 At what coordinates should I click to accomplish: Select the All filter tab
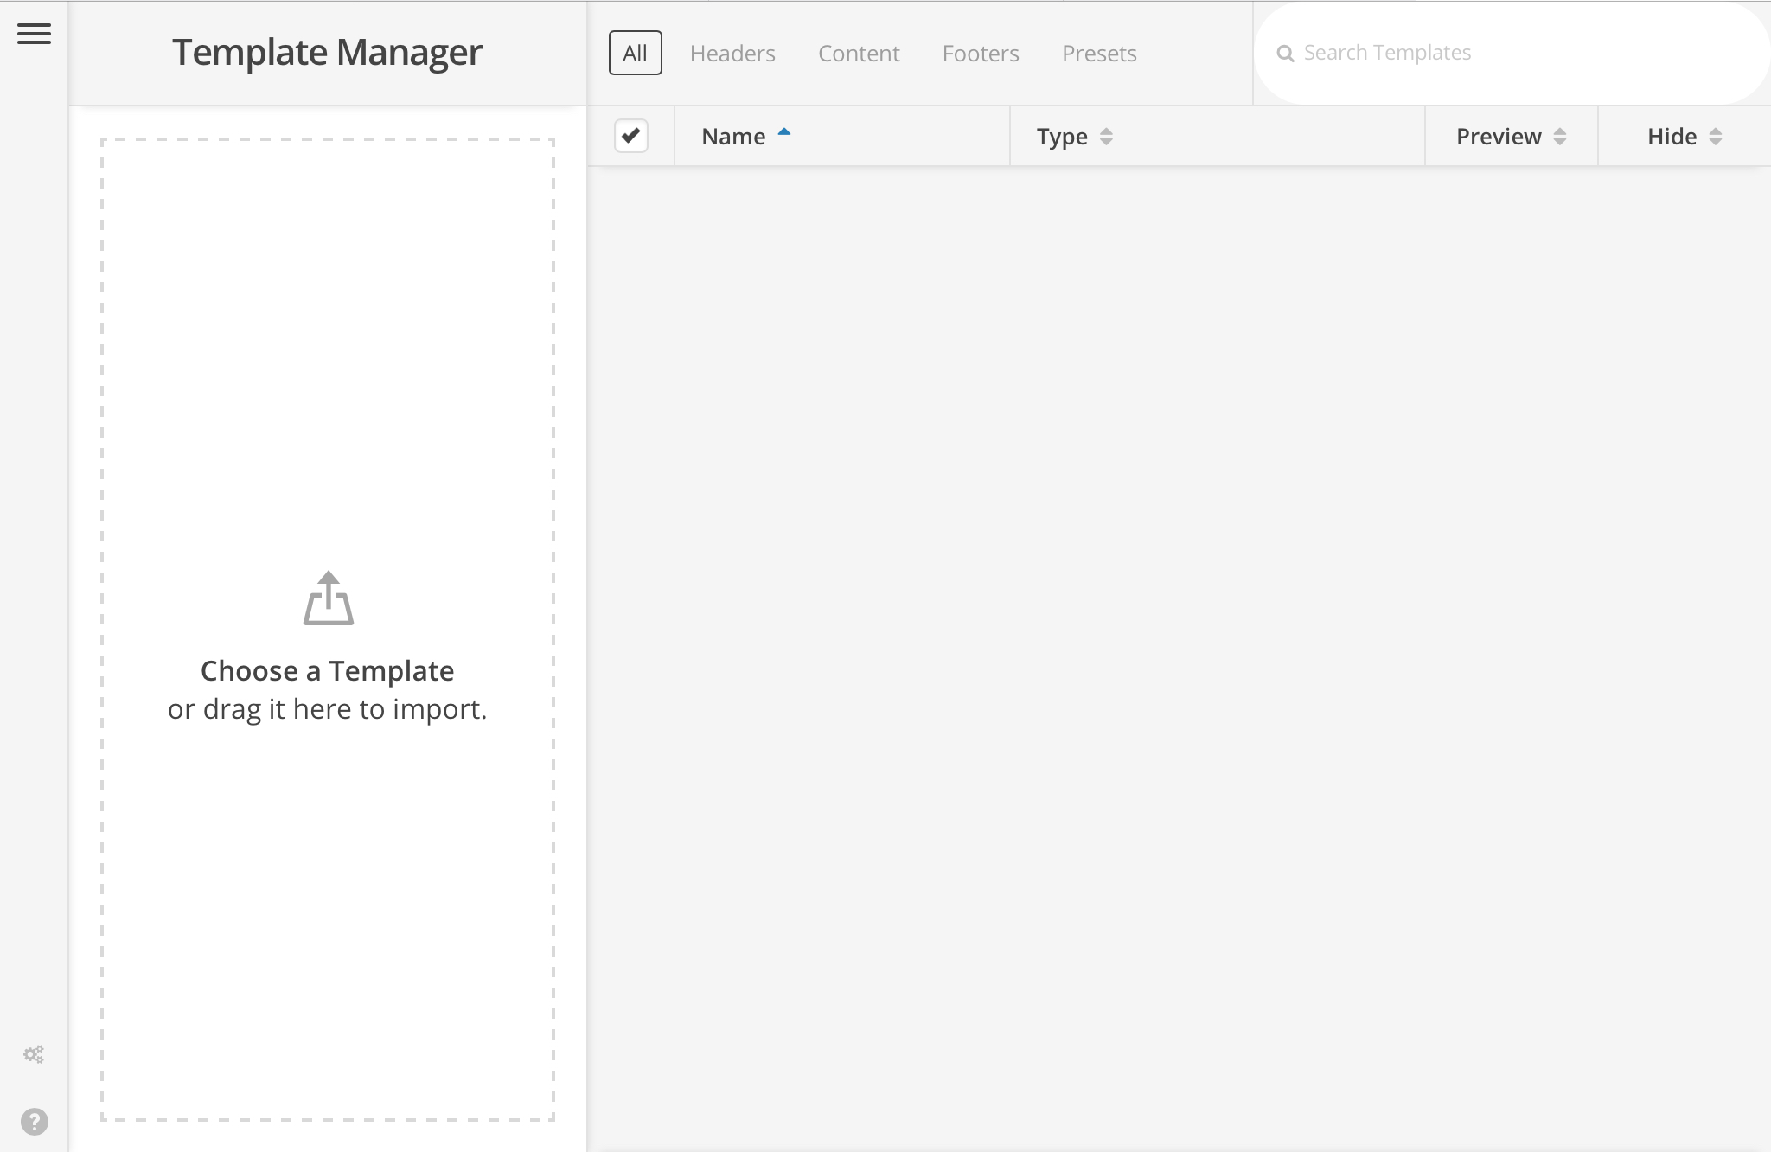click(635, 54)
